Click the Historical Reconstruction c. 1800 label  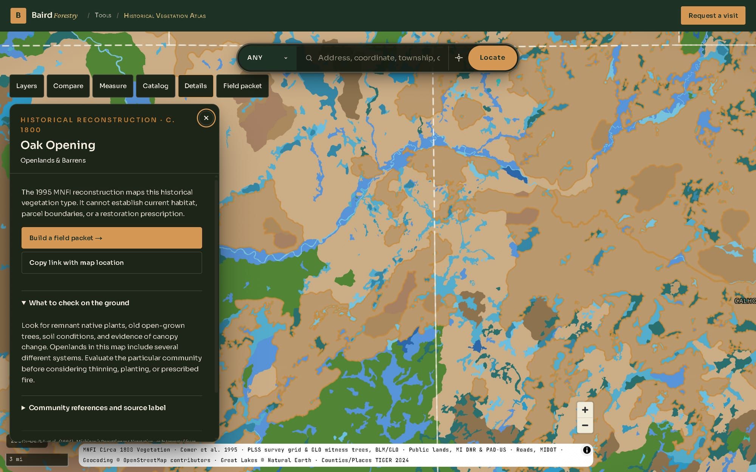point(98,125)
